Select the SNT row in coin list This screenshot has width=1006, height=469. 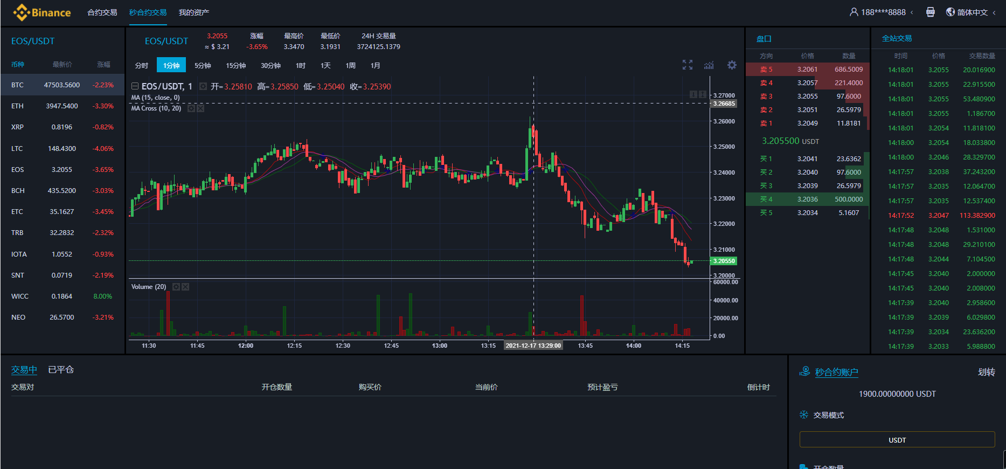[63, 275]
